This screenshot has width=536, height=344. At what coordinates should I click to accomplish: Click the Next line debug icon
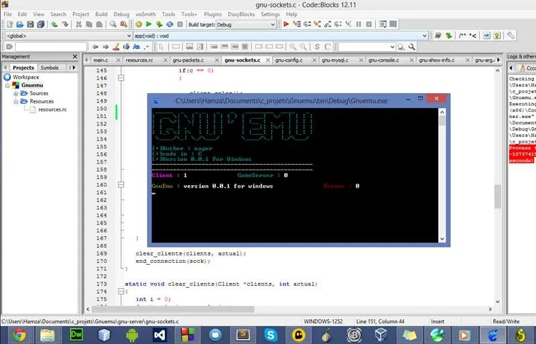tap(307, 24)
